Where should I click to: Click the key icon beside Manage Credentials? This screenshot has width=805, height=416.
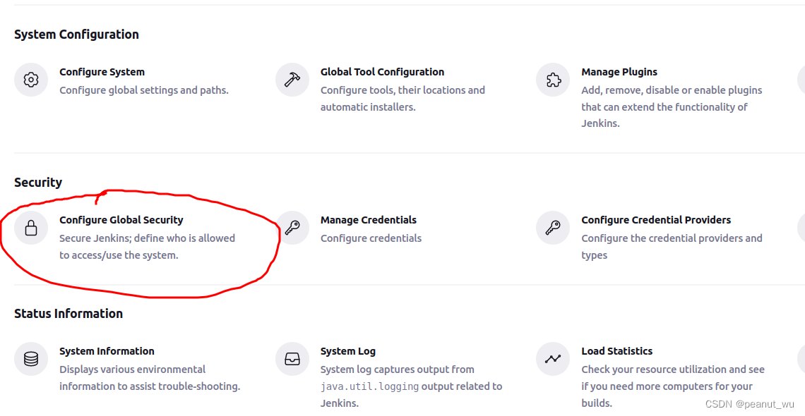[x=292, y=228]
